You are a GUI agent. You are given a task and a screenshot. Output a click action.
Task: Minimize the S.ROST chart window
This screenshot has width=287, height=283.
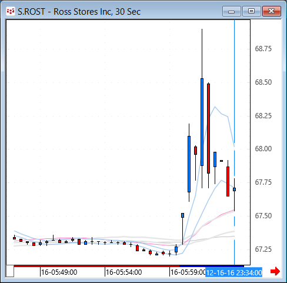[232, 11]
